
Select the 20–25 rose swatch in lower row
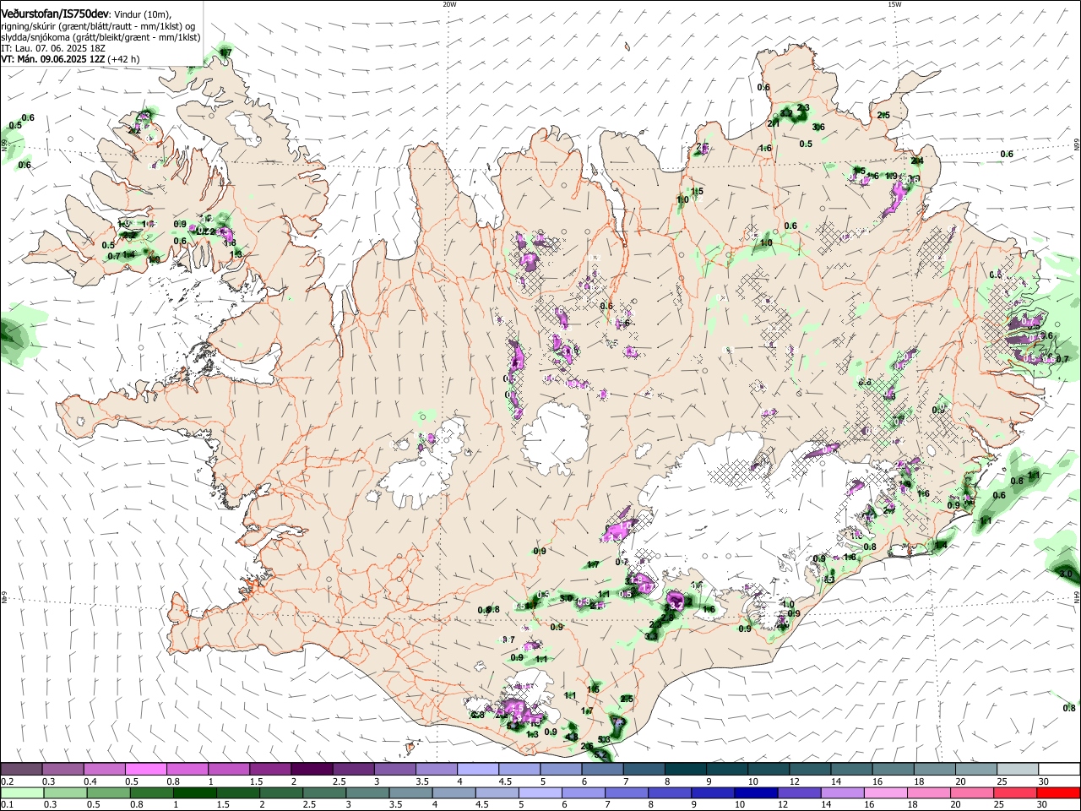tap(974, 793)
